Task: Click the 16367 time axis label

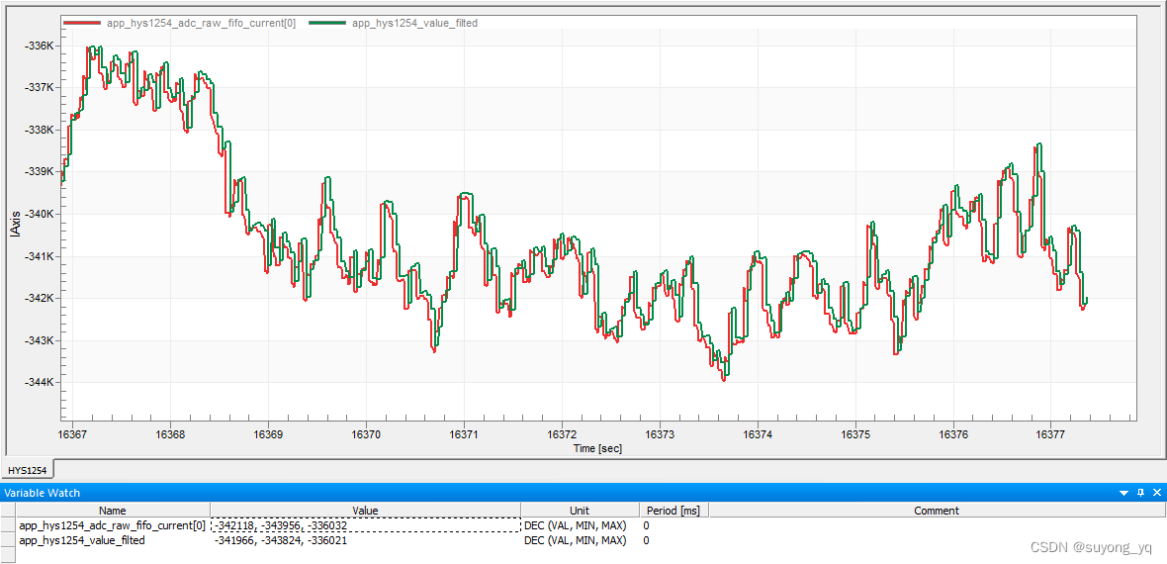Action: click(x=73, y=434)
